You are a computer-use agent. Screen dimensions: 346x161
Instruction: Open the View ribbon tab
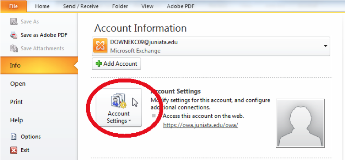coord(148,6)
